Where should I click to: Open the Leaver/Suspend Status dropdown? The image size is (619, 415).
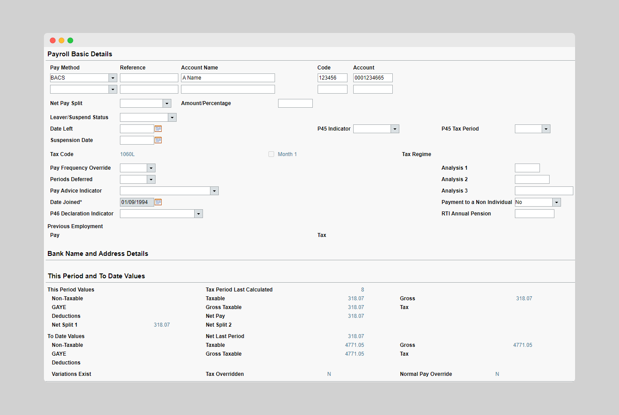172,117
